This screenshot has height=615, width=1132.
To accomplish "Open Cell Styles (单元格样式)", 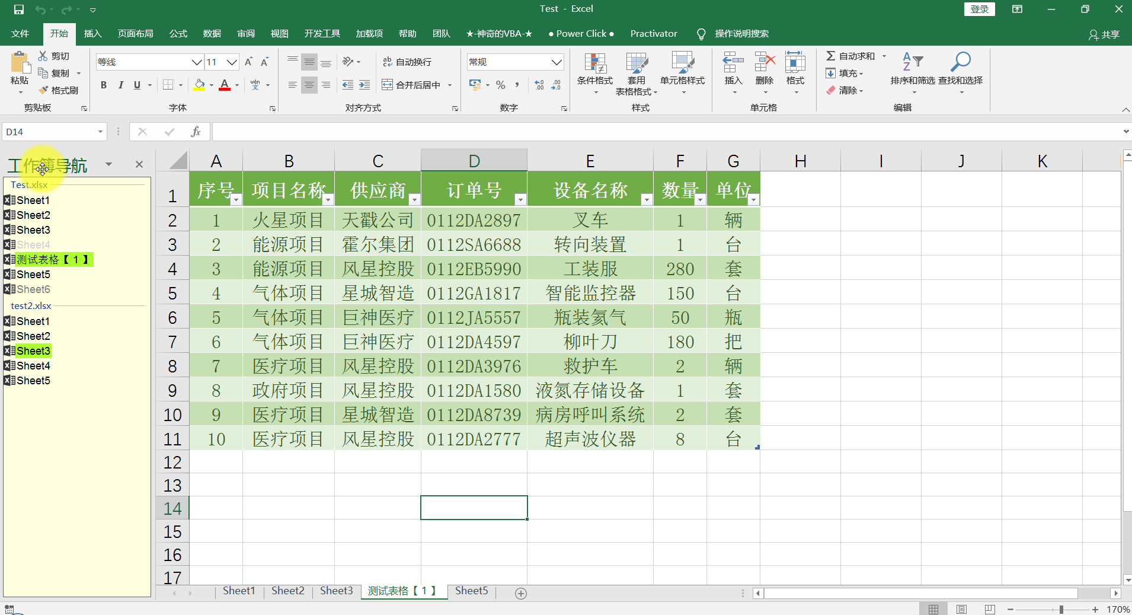I will tap(682, 74).
